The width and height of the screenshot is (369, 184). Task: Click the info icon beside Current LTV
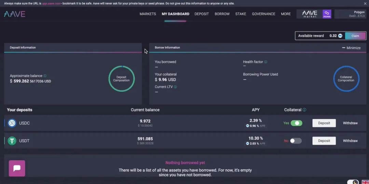[x=175, y=87]
